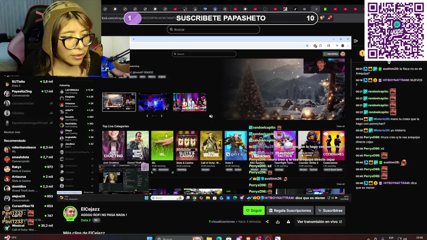The width and height of the screenshot is (427, 240).
Task: Open Microsoft Edge from taskbar
Action: coord(219,239)
